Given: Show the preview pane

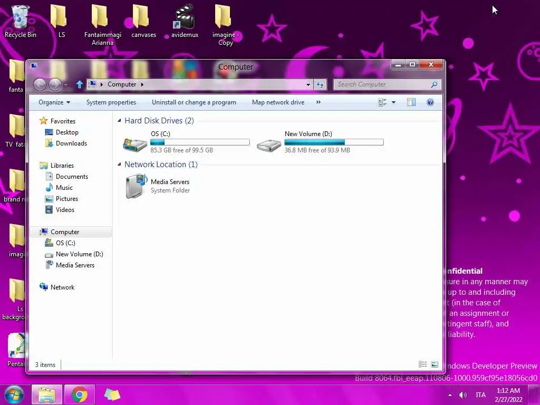Looking at the screenshot, I should tap(411, 102).
